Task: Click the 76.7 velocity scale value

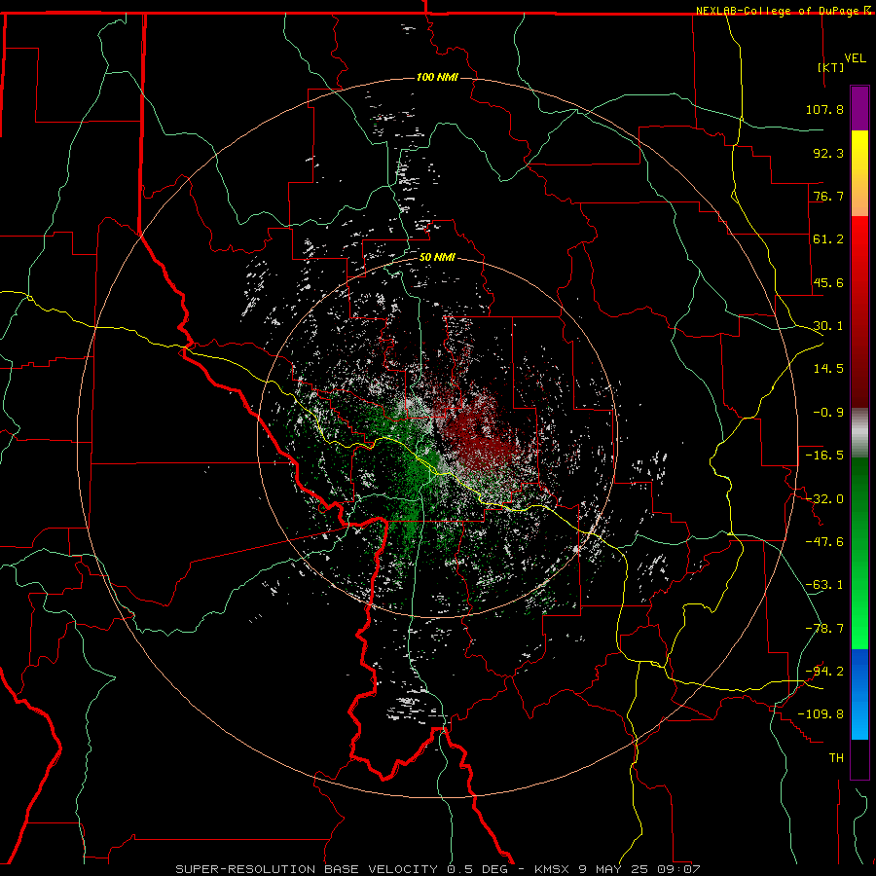Action: [x=828, y=196]
